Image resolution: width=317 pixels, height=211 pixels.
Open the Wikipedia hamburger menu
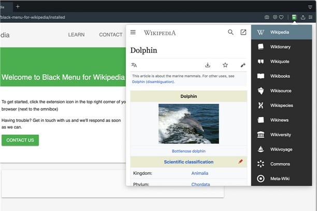click(133, 32)
